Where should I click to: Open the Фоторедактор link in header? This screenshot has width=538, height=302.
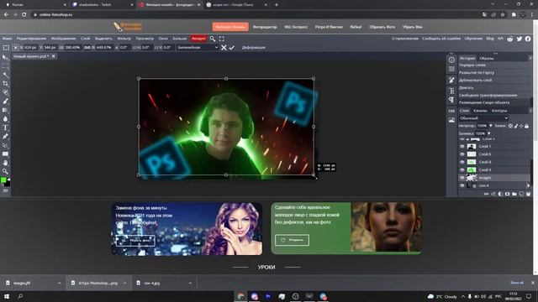[265, 27]
